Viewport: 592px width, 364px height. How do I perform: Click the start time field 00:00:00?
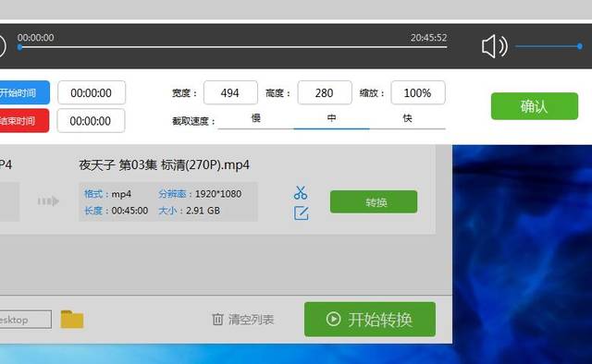click(92, 92)
